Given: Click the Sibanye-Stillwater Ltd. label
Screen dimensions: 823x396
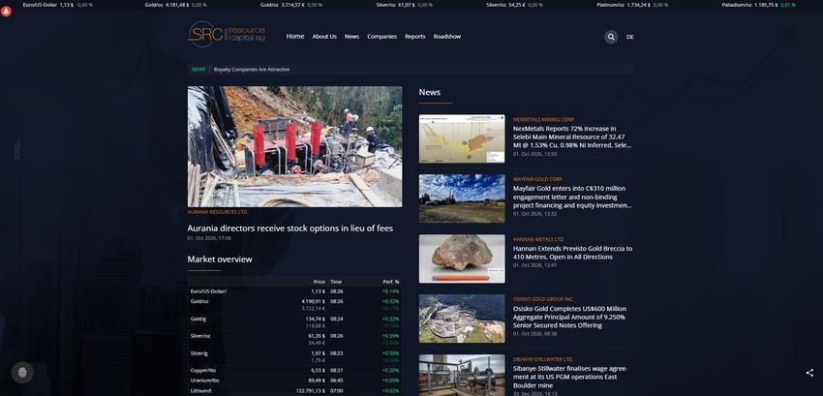Looking at the screenshot, I should [542, 359].
